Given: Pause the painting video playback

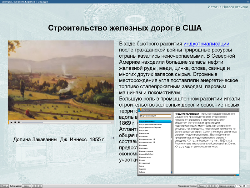Looking at the screenshot, I should 15,122.
